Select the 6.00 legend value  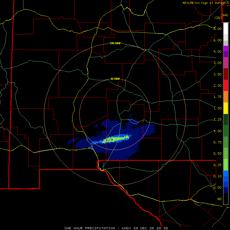coord(217,40)
